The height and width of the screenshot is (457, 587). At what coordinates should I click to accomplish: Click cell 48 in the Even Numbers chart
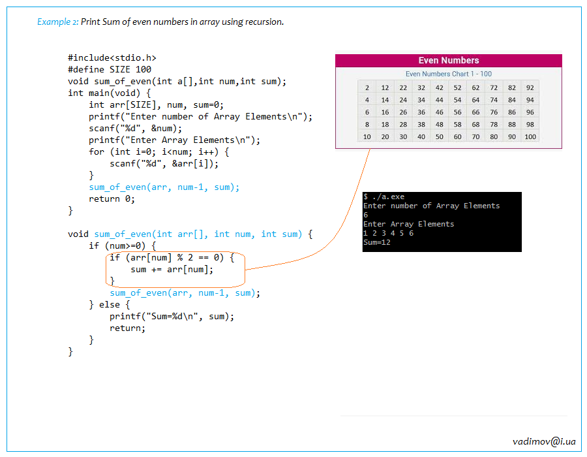pos(440,124)
